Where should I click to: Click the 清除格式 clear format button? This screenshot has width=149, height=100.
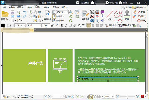point(111,25)
